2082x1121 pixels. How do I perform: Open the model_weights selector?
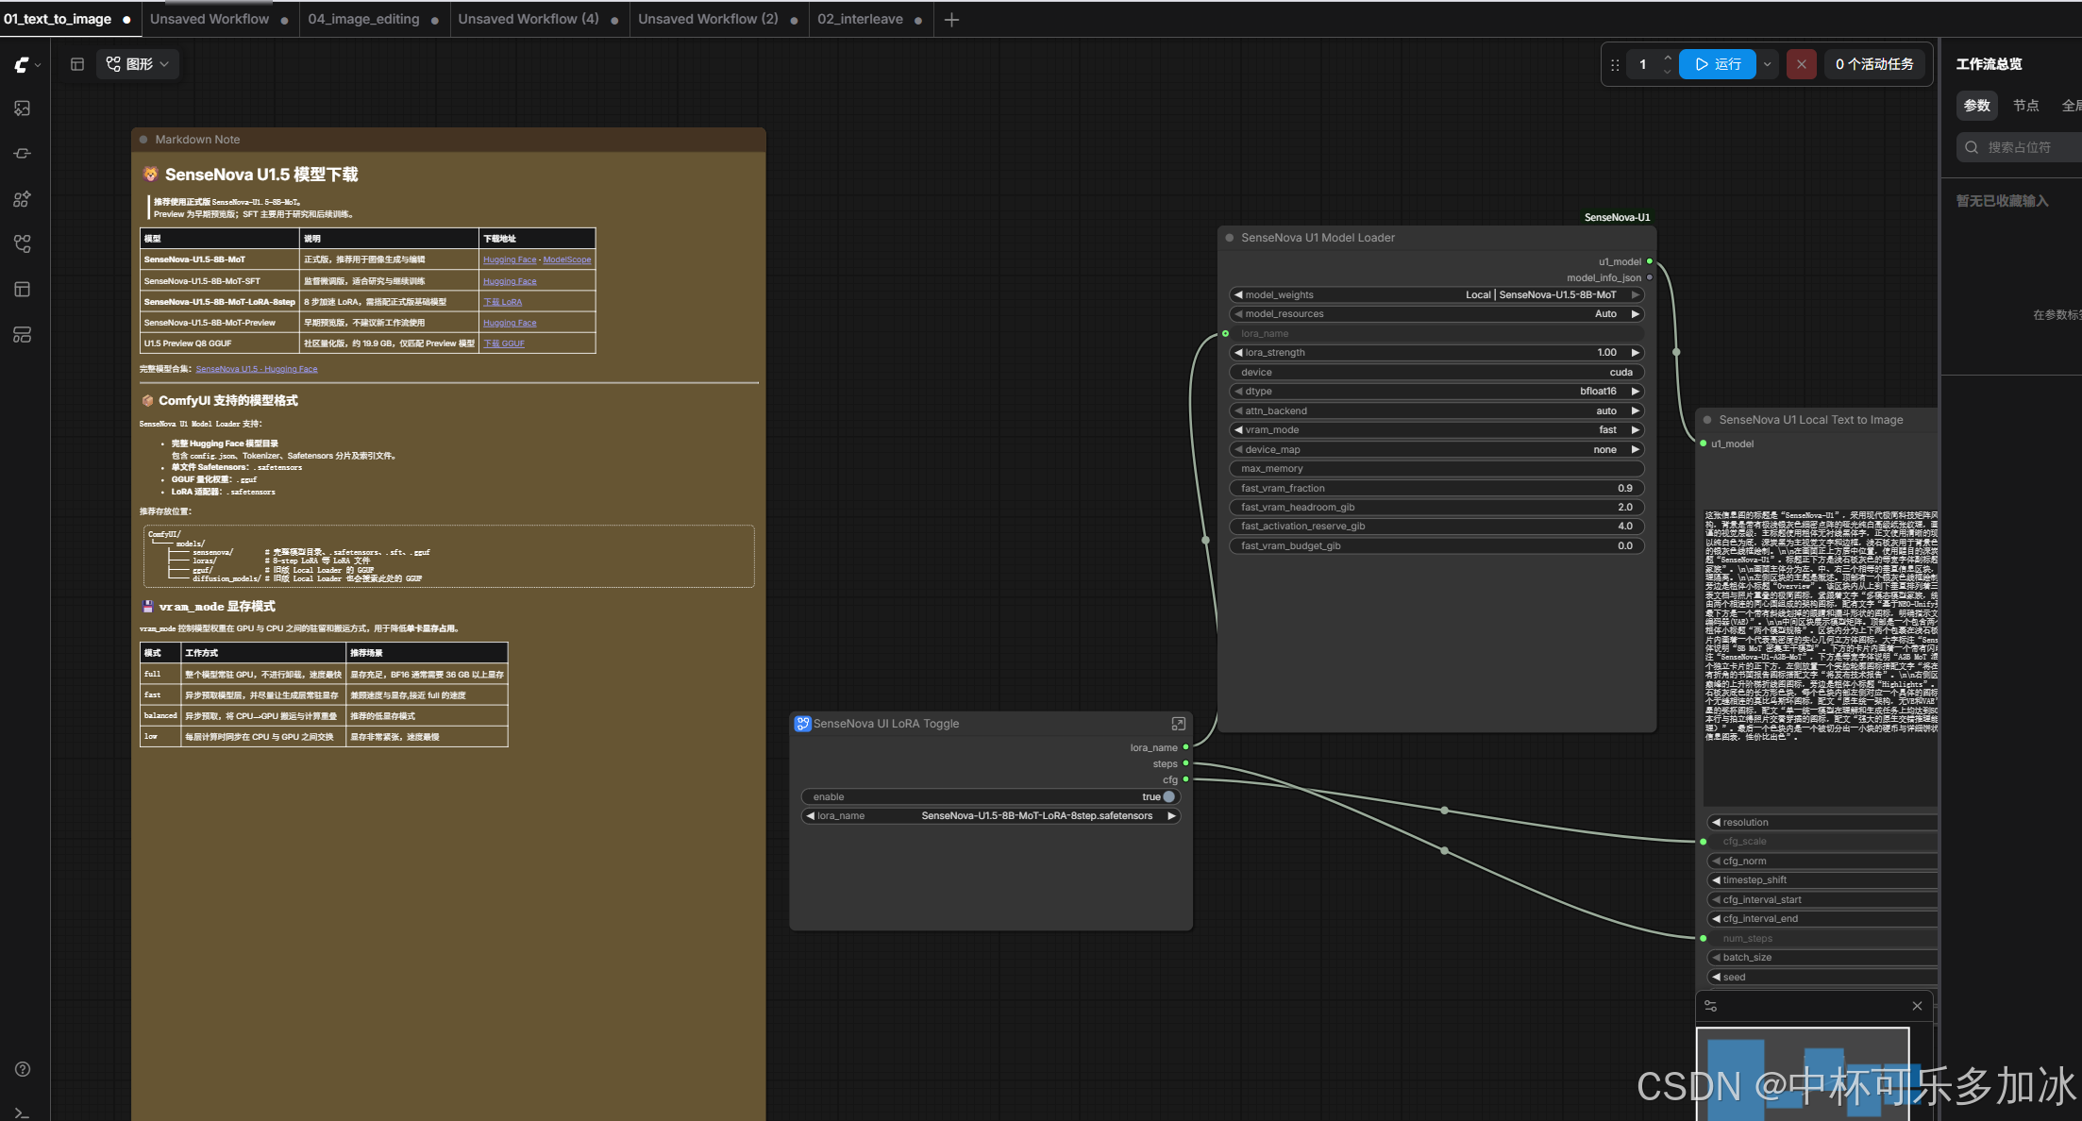tap(1436, 295)
